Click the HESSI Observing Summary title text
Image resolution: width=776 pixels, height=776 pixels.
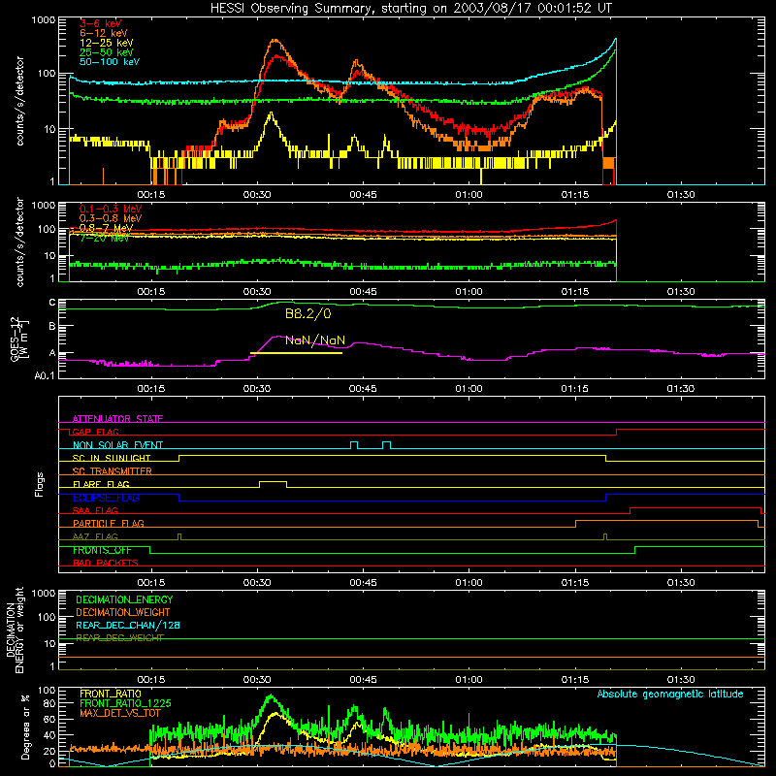point(411,8)
